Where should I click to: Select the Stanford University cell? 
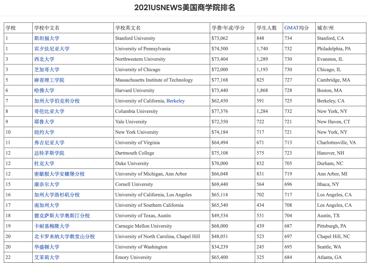pyautogui.click(x=161, y=38)
